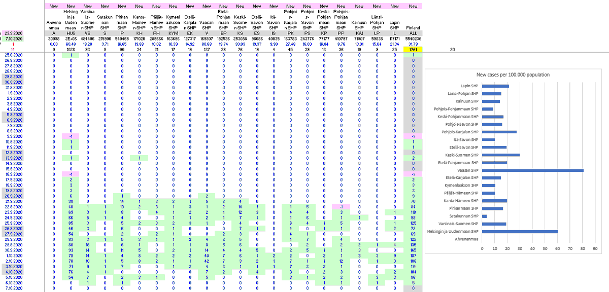Select the Finland cell with value 135
Screen dimensions: 609x292
pos(414,244)
